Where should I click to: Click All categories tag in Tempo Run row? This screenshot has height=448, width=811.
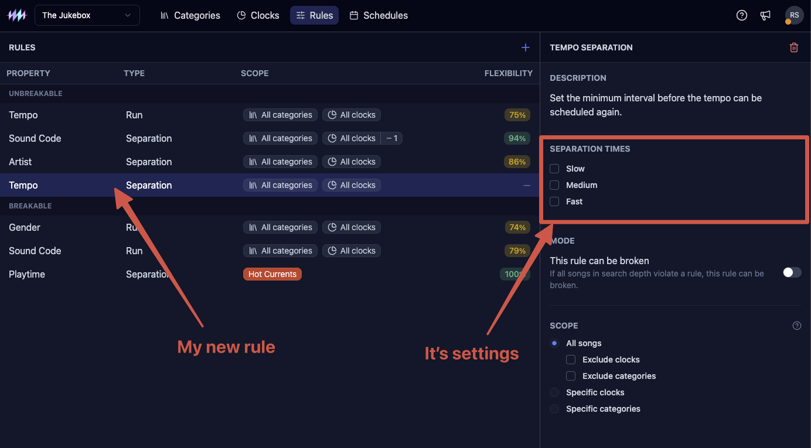(x=280, y=115)
